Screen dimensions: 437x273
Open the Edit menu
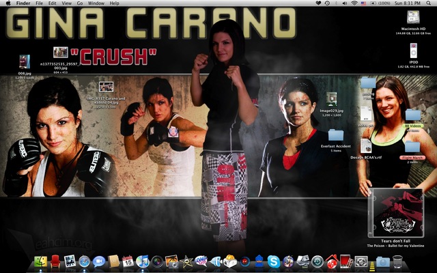coord(52,3)
